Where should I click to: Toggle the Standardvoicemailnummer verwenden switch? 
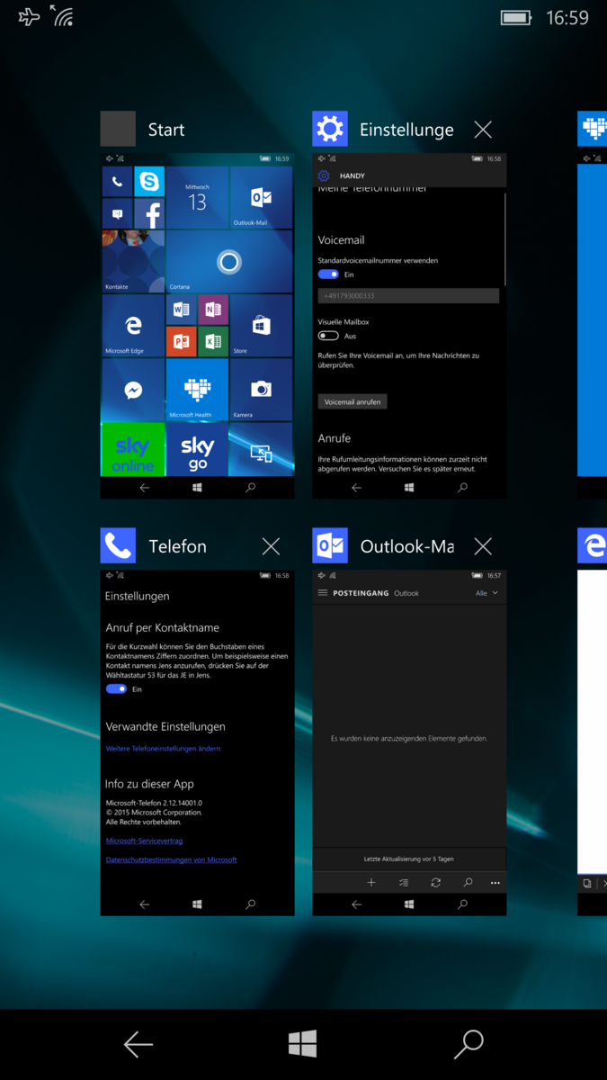[328, 274]
